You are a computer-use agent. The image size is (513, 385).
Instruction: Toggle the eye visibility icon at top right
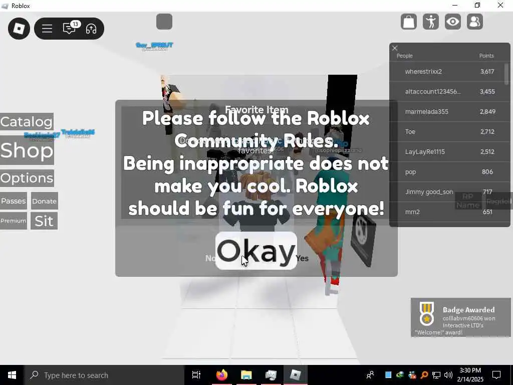(453, 22)
